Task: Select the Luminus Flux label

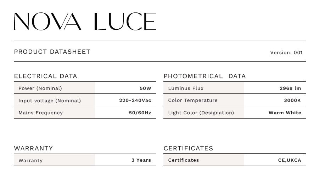Action: pyautogui.click(x=186, y=88)
